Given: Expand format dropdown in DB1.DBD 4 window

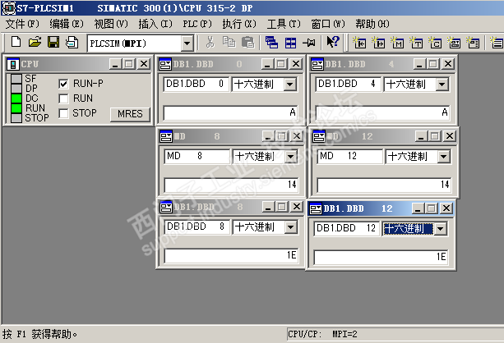Looking at the screenshot, I should coord(442,85).
